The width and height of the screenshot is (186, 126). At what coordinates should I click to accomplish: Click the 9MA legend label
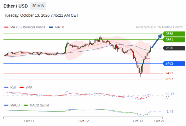pos(29,87)
